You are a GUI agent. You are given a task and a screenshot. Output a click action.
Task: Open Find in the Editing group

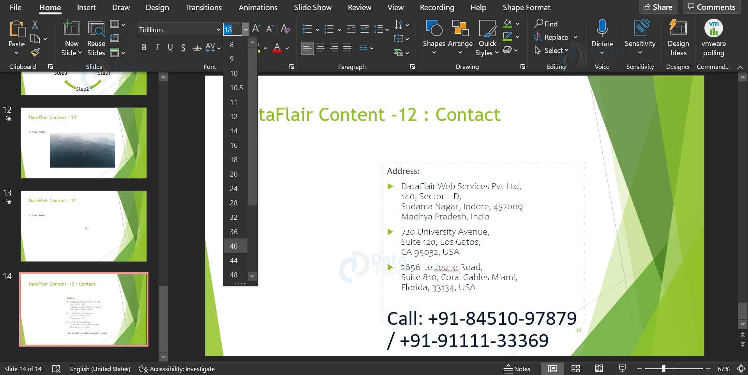coord(547,23)
